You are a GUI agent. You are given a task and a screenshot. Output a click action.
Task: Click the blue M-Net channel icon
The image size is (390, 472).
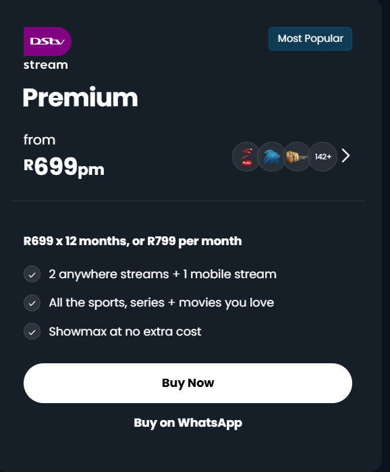[271, 157]
